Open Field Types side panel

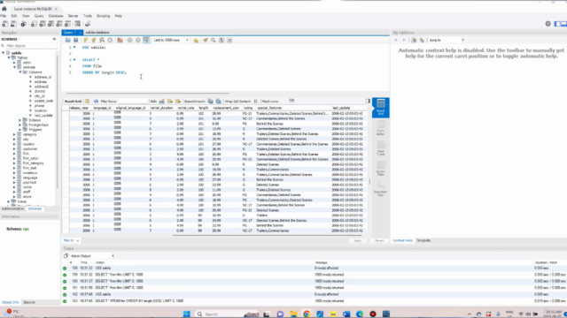point(380,148)
